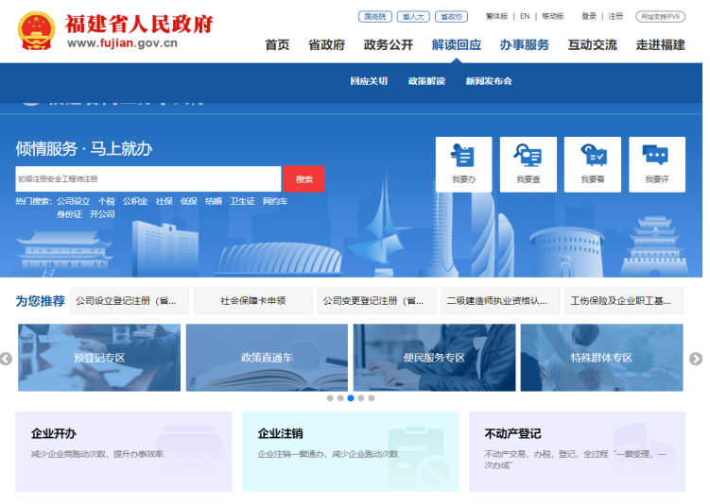Open recommended 二级建造师执业资格认 item
The image size is (710, 504).
point(500,300)
